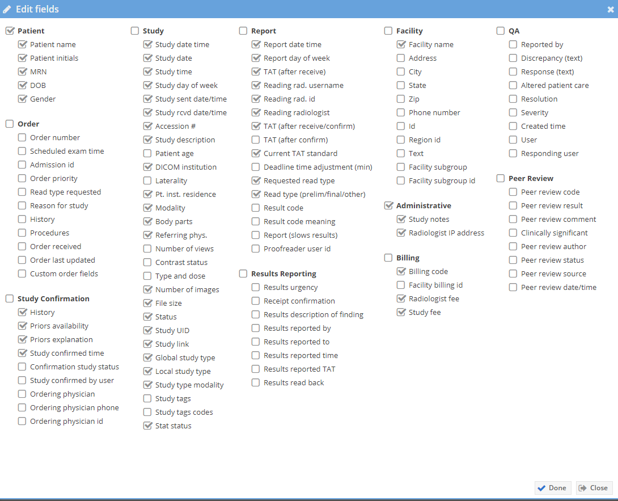
Task: Check Reason for study
Action: (23, 205)
